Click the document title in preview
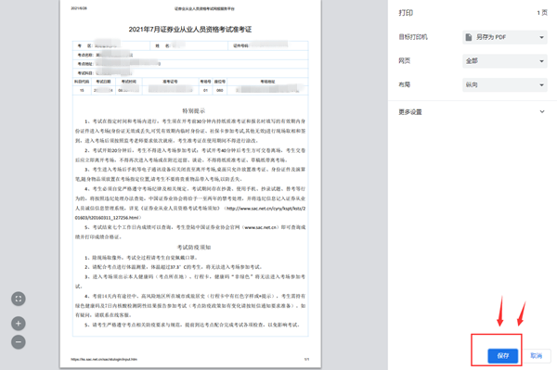The image size is (557, 370). tap(190, 30)
